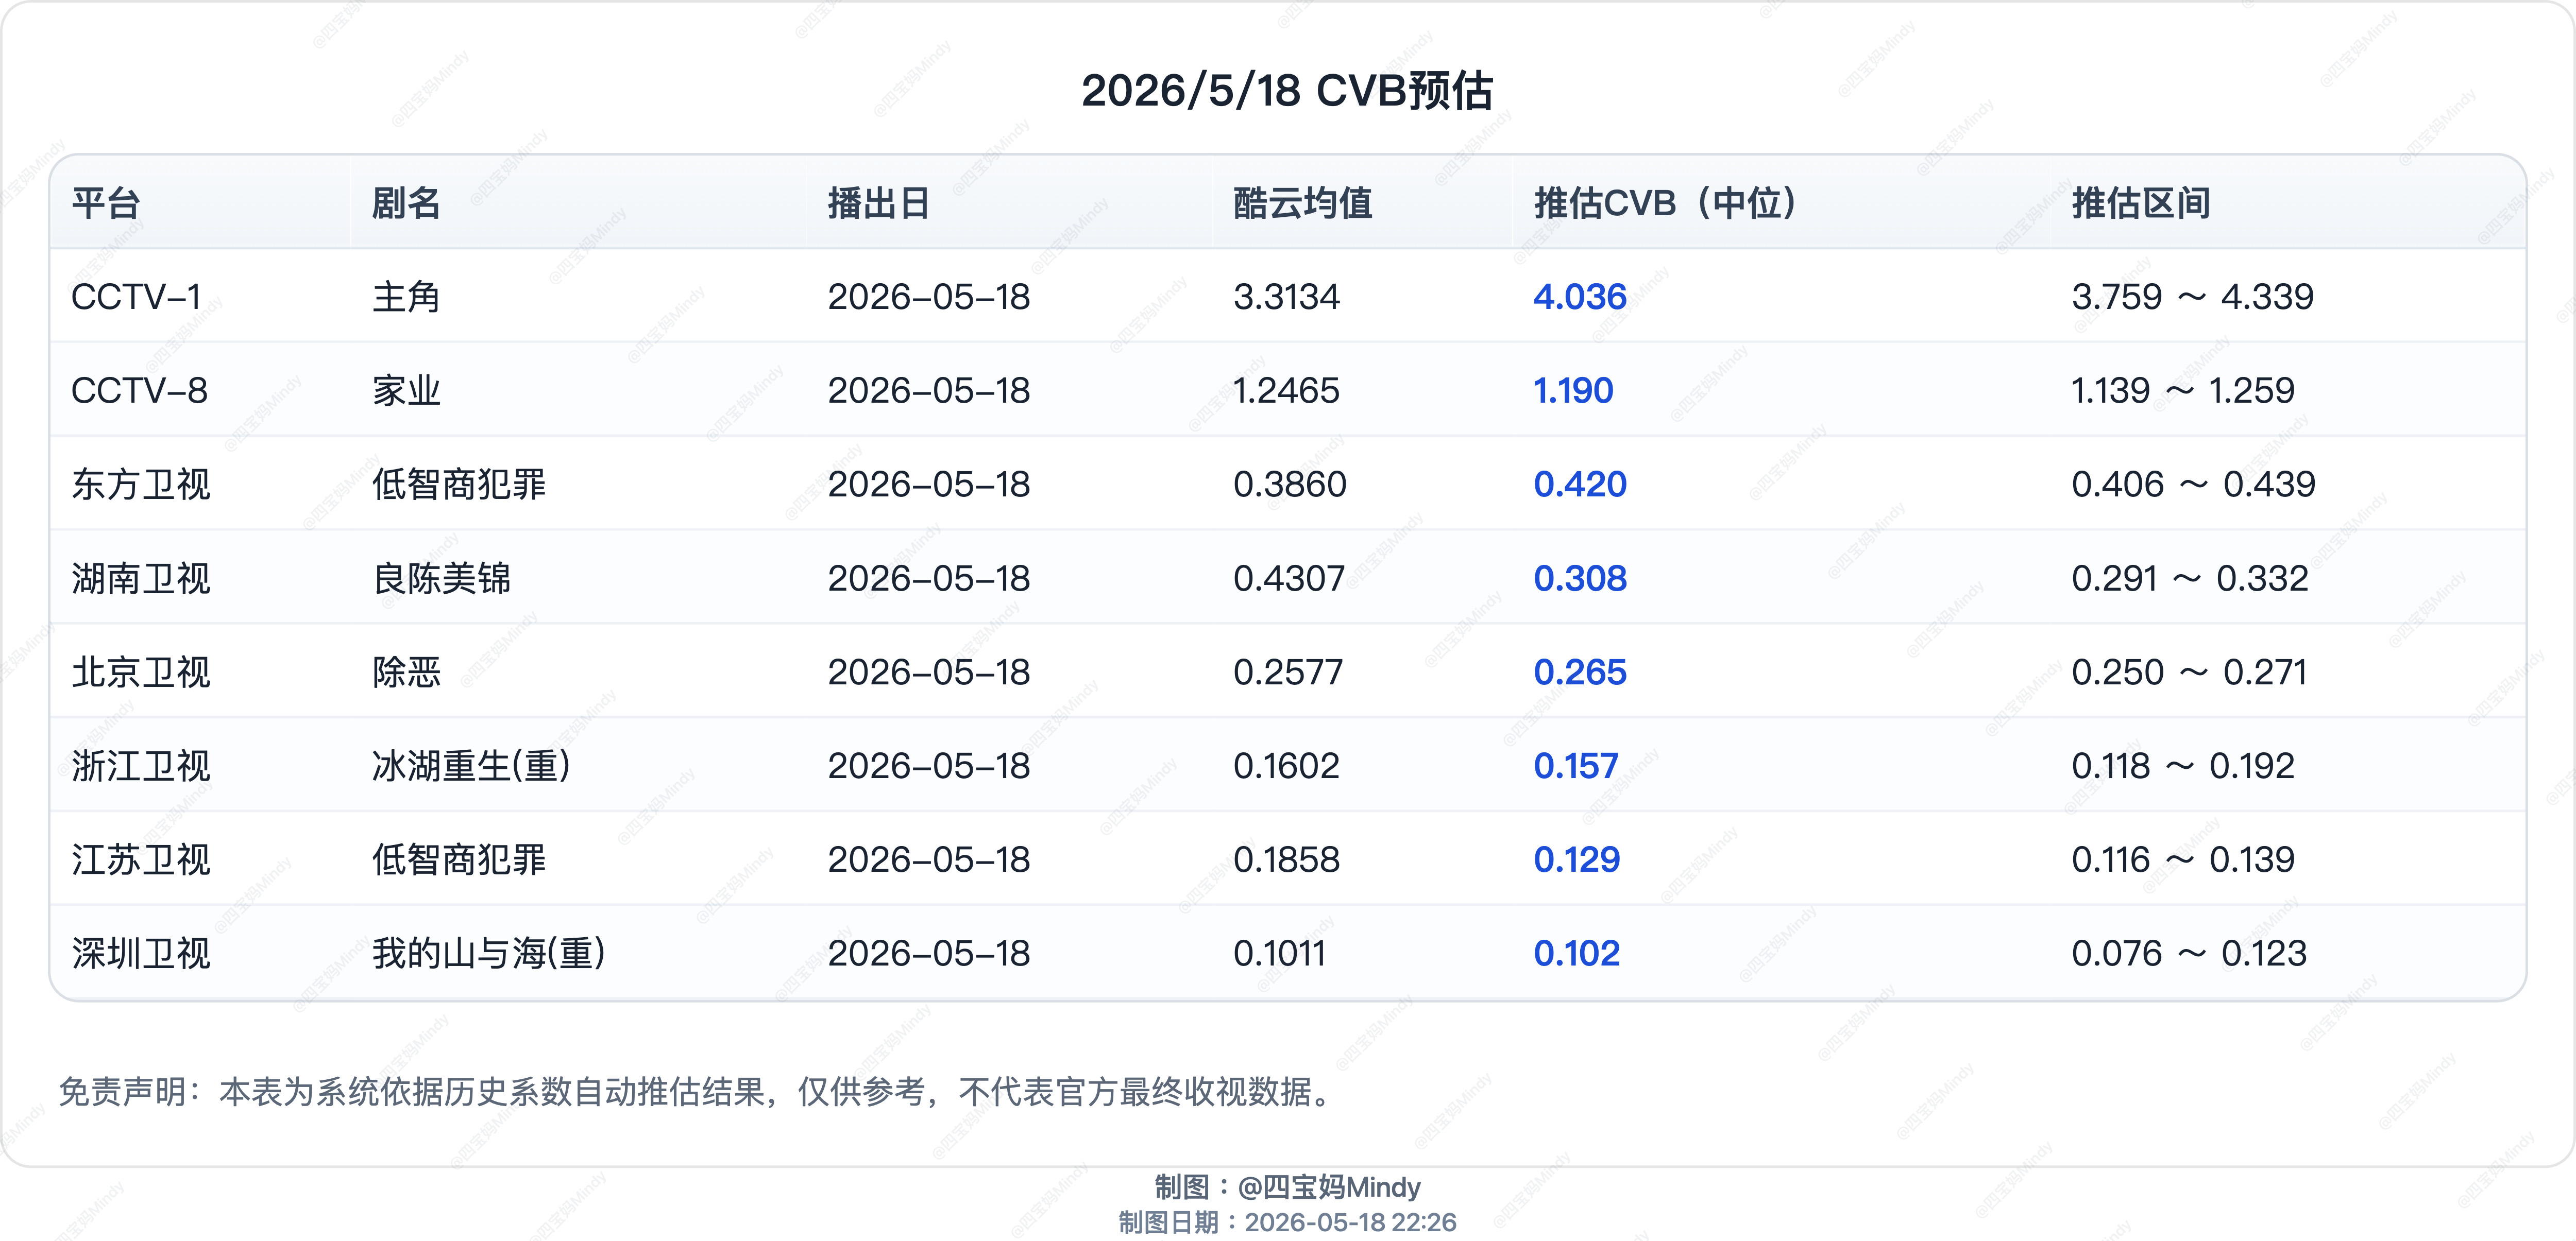Viewport: 2576px width, 1241px height.
Task: Click the 播出日 date in the 除恶 row
Action: (929, 673)
